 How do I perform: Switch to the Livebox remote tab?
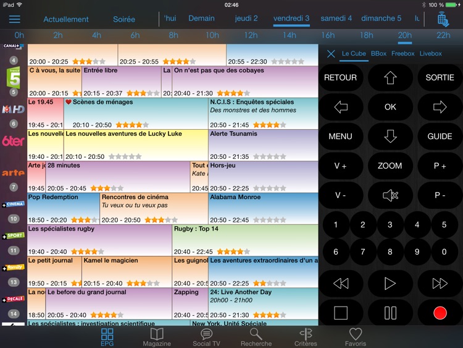click(x=430, y=54)
